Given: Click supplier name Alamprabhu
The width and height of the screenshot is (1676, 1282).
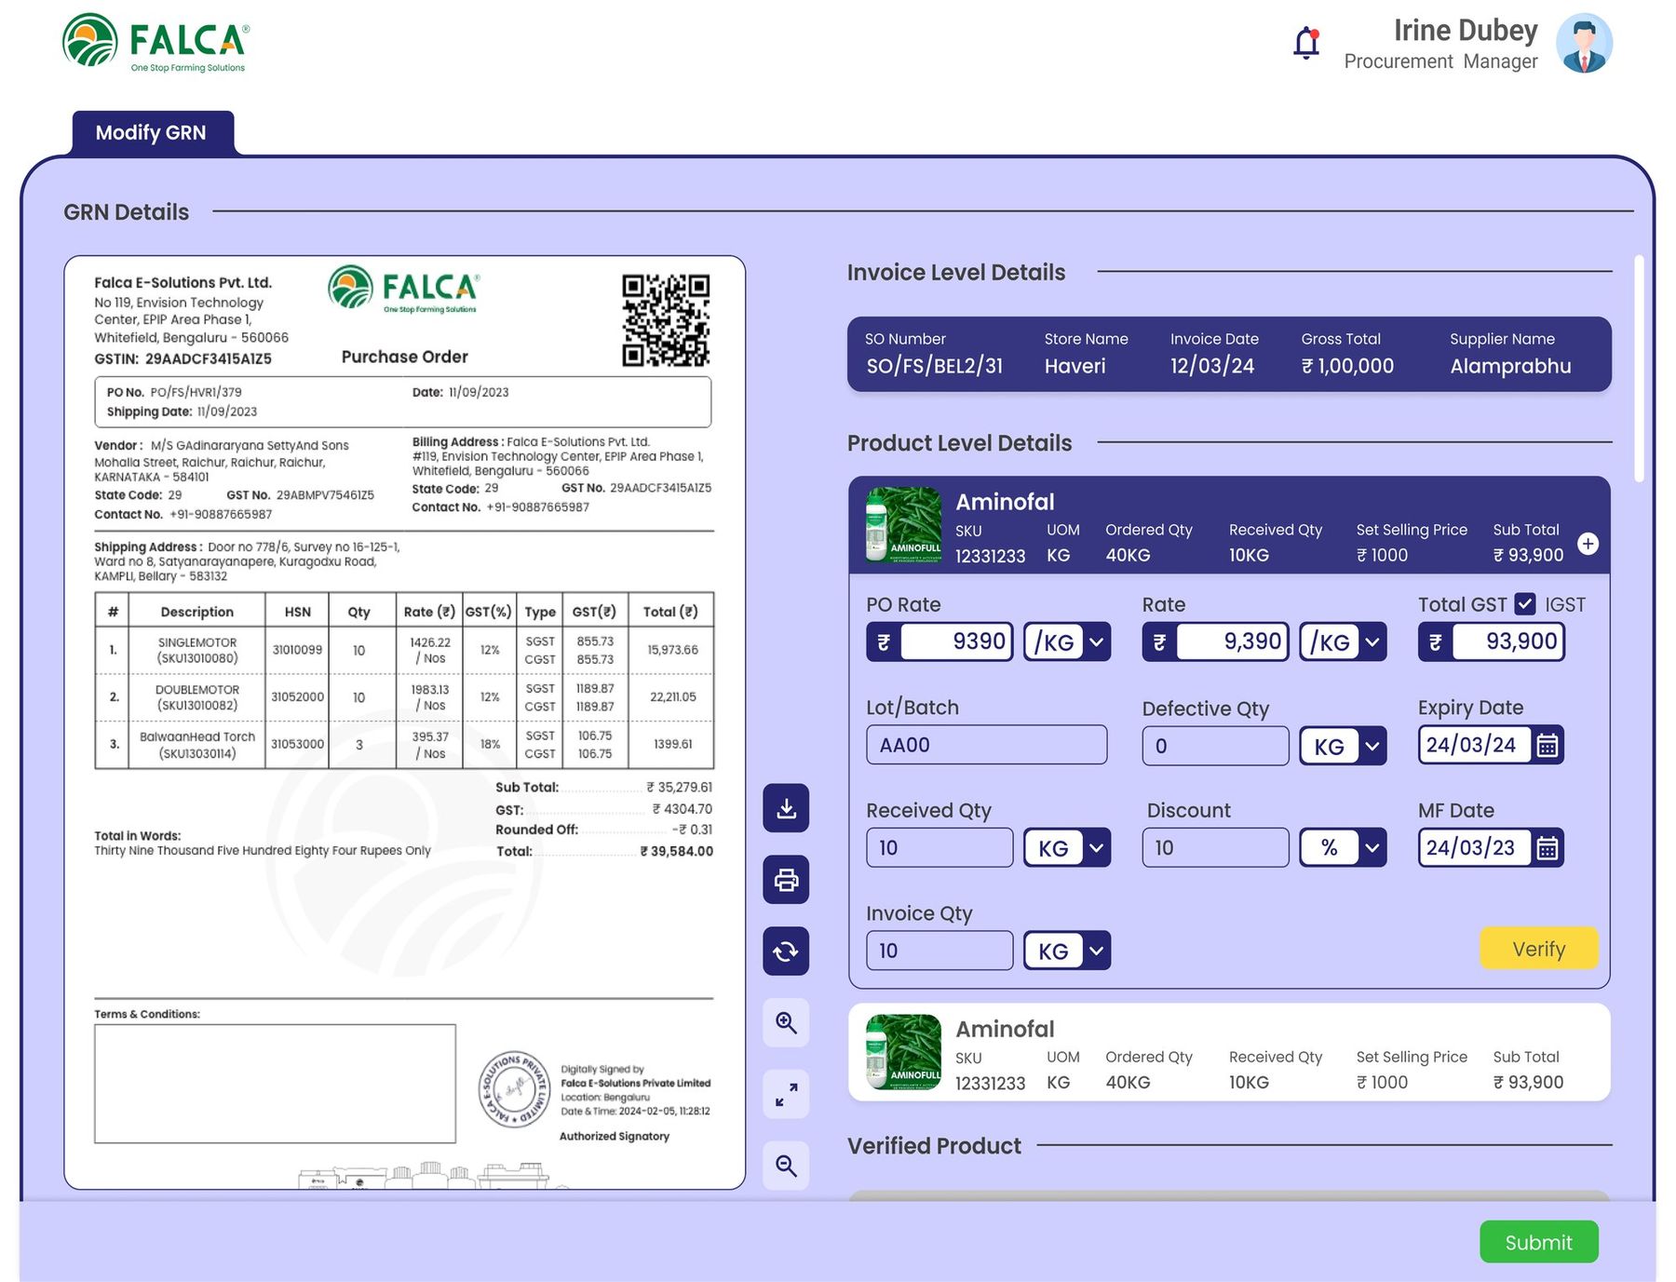Looking at the screenshot, I should [1510, 367].
